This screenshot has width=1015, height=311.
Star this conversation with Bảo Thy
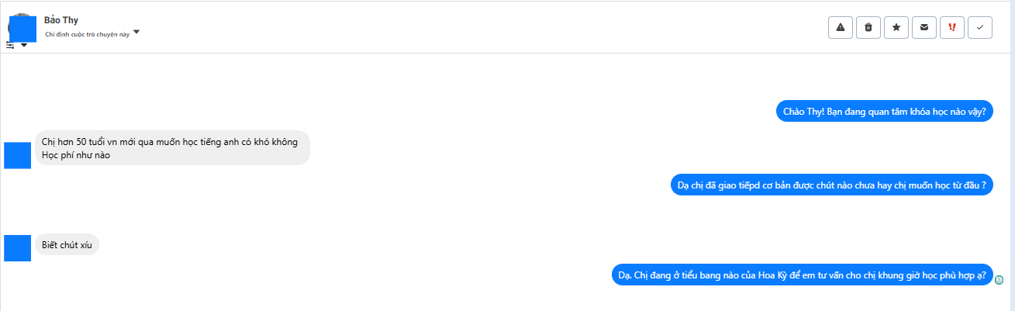click(896, 27)
